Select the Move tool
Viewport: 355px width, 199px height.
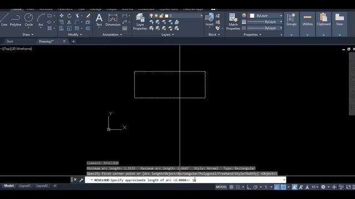[x=62, y=16]
